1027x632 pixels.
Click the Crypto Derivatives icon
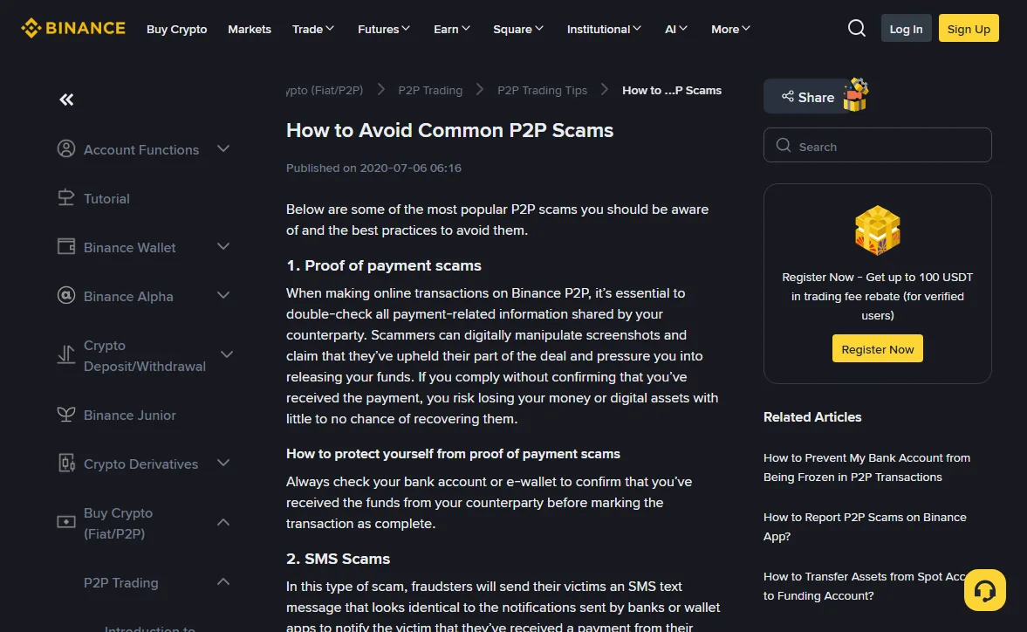point(66,463)
